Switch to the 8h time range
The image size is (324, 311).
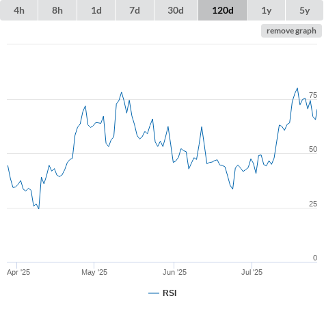coord(57,10)
